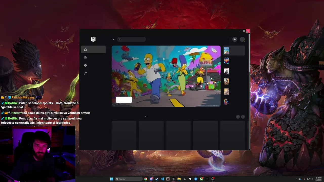
Task: Open Visual Studio Code from the taskbar
Action: click(162, 179)
